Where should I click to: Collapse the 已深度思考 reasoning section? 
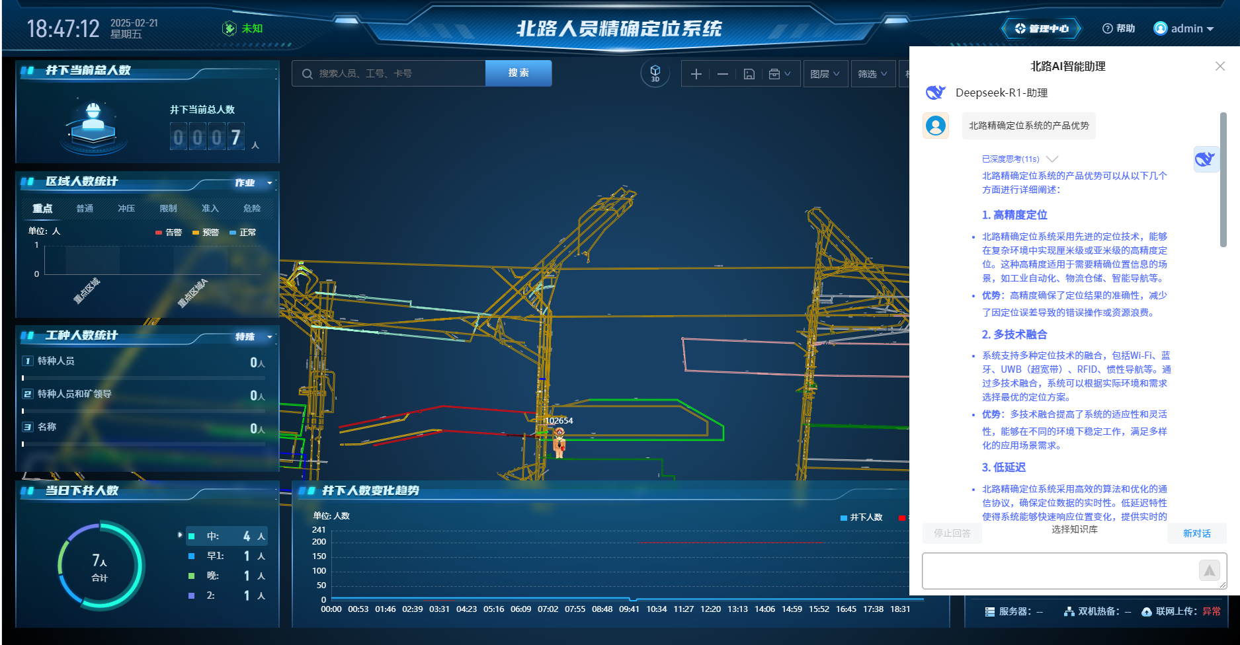pyautogui.click(x=1052, y=159)
